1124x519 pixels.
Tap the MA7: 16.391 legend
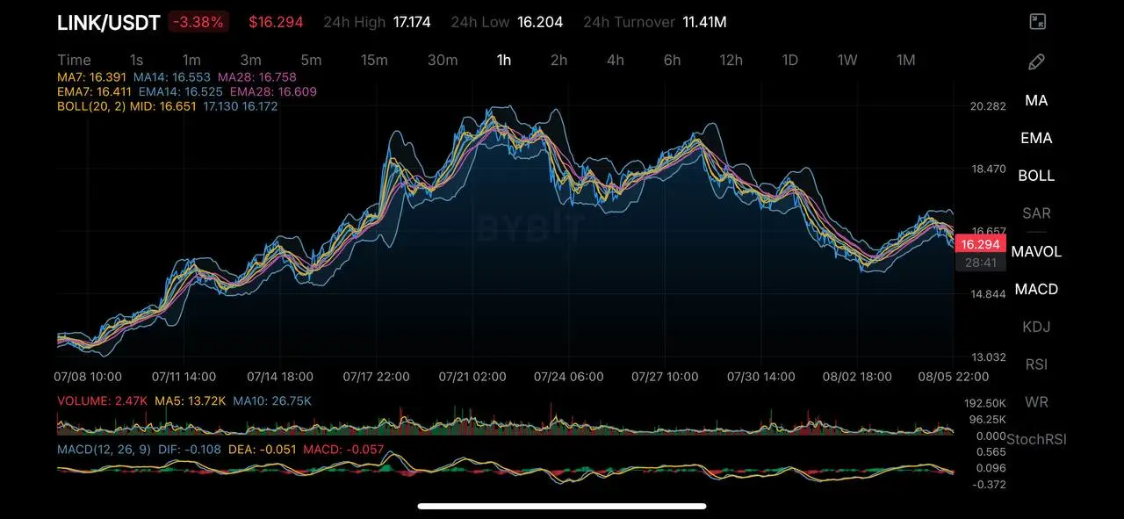click(x=91, y=78)
